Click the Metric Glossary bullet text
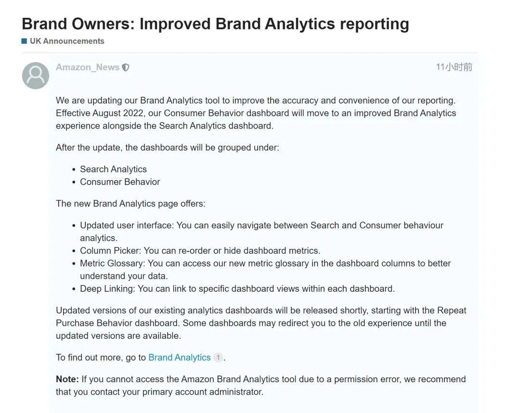This screenshot has height=413, width=520. (265, 264)
